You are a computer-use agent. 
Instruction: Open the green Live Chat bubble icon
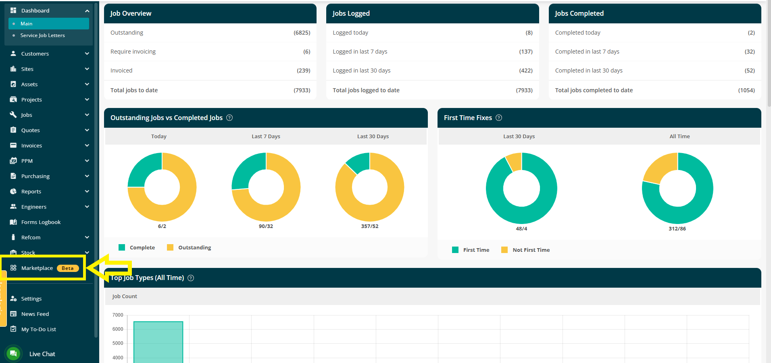[x=13, y=354]
